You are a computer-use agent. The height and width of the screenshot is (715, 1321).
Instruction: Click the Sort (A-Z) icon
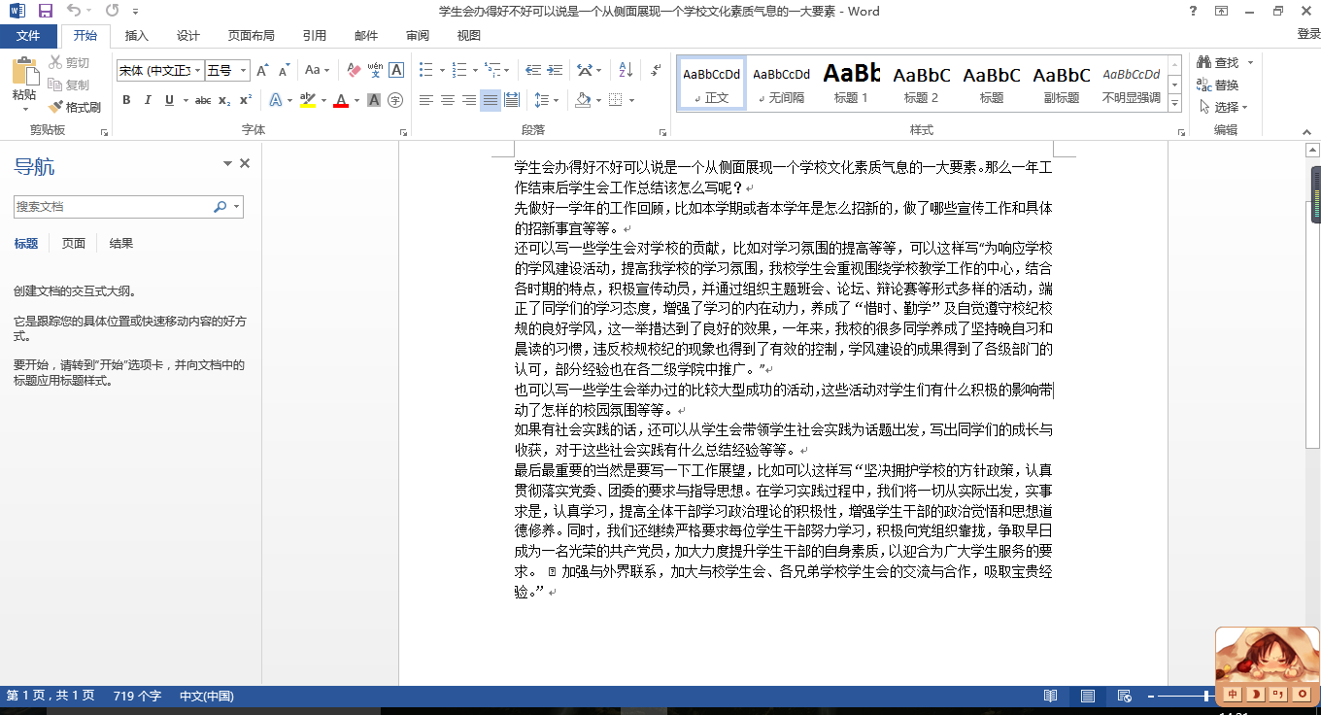pos(625,70)
